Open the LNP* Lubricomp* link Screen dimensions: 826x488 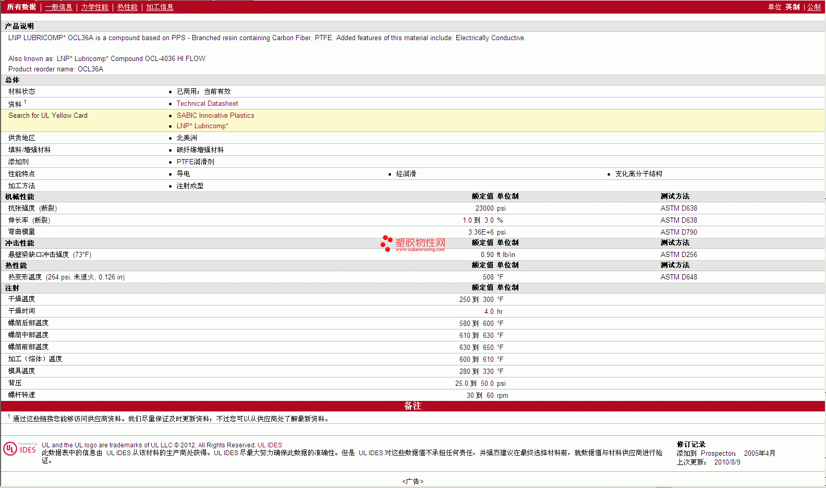tap(202, 126)
